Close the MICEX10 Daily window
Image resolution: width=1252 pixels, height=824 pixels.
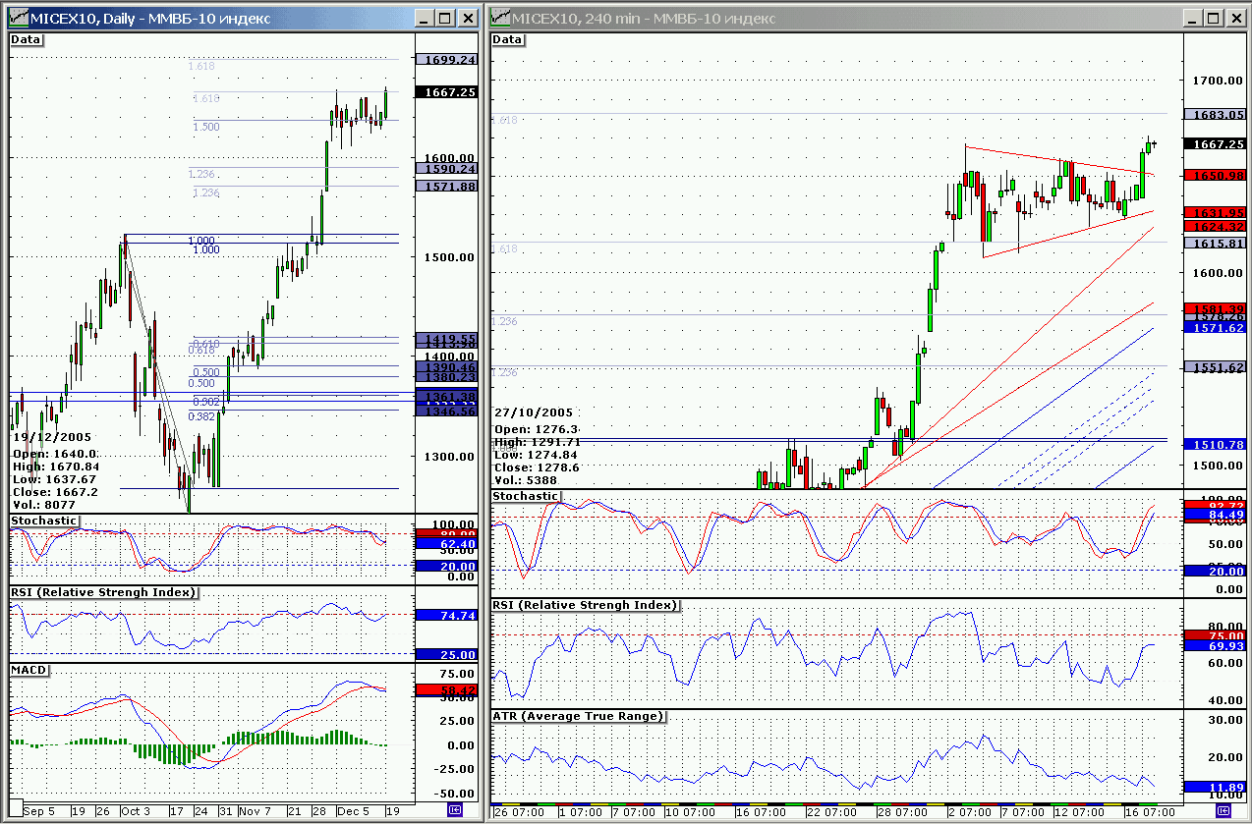pos(467,18)
